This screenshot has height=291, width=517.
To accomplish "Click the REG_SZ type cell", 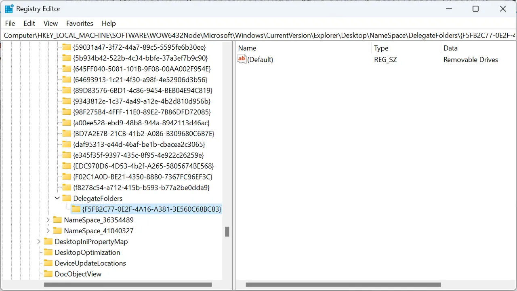I will tap(385, 59).
